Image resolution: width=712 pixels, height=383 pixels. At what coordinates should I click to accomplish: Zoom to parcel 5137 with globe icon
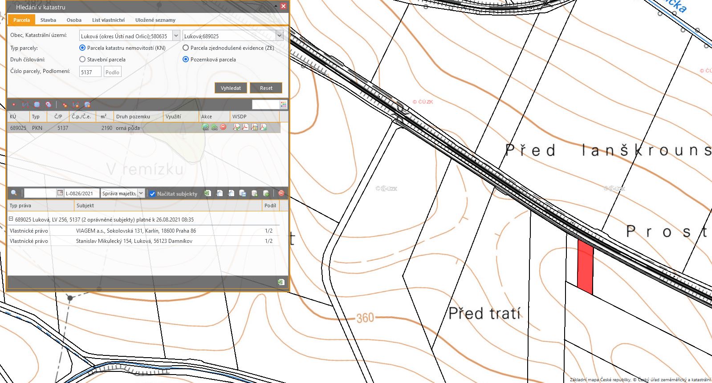pyautogui.click(x=205, y=127)
